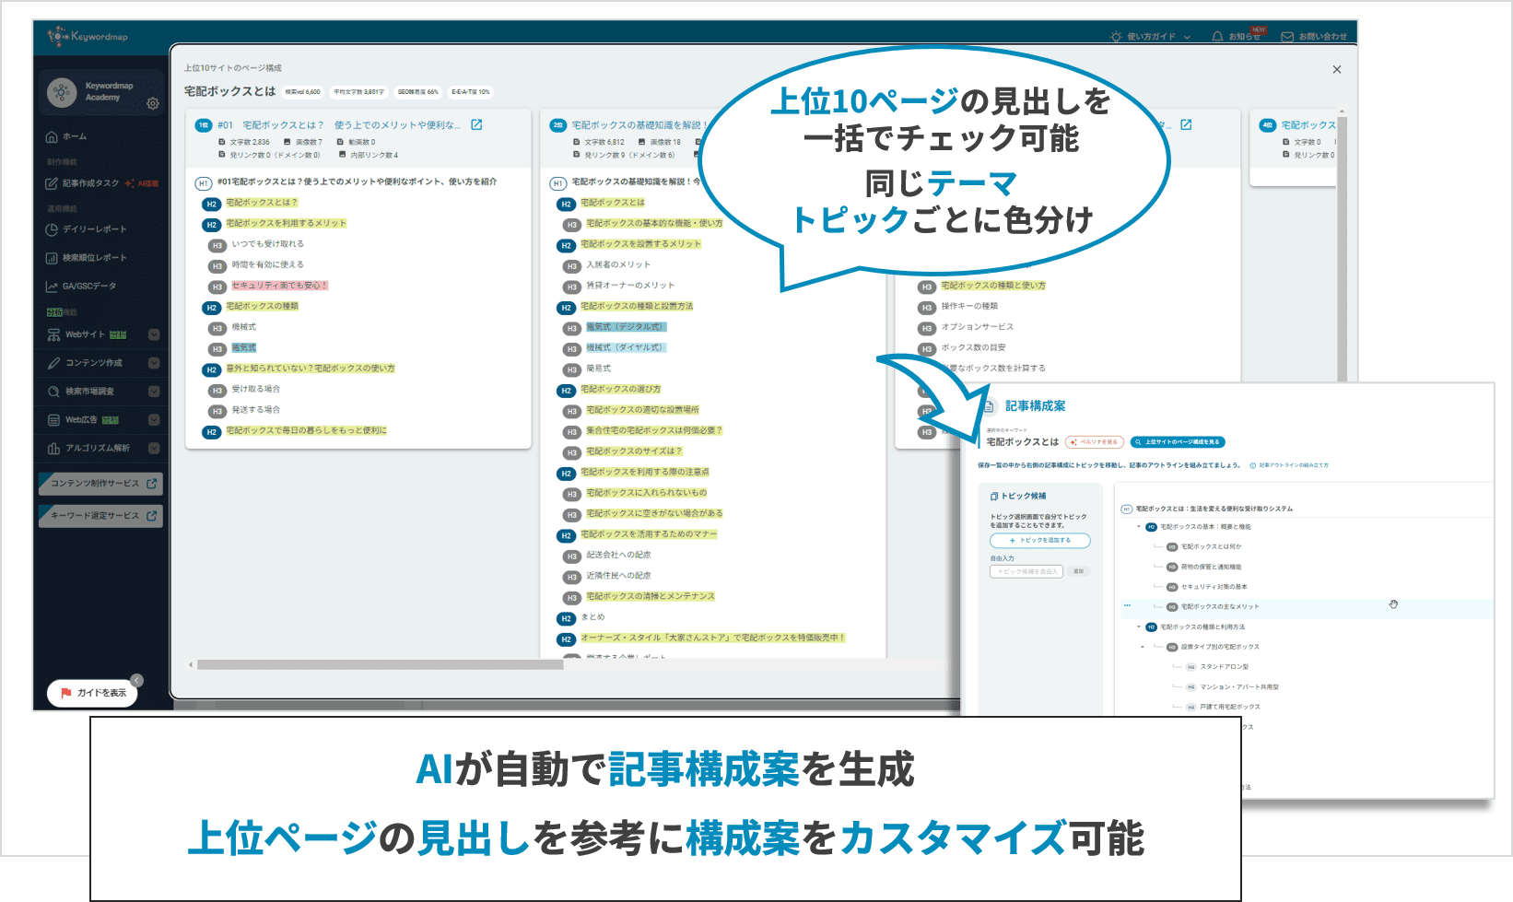Select heading 電気式（デジタル式） in second card
The height and width of the screenshot is (902, 1513).
tap(626, 327)
